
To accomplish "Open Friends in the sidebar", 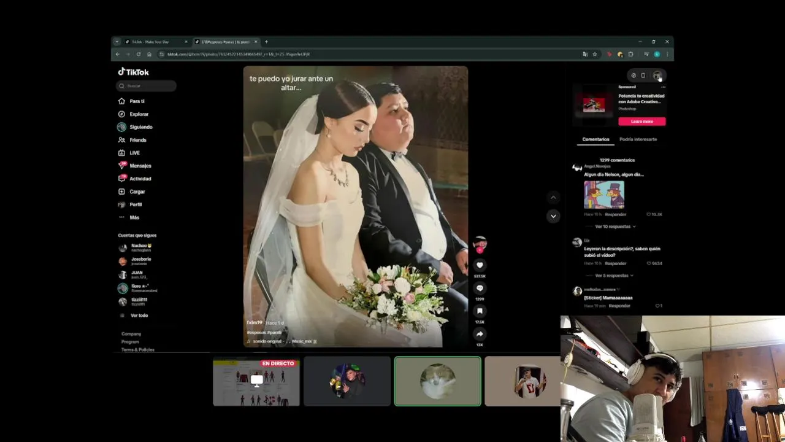I will tap(132, 140).
